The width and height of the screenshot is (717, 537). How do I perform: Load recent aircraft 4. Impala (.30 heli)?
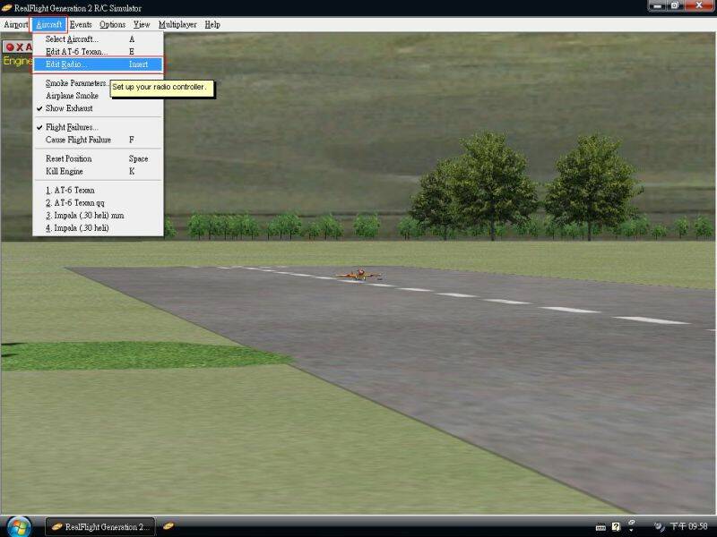tap(98, 228)
